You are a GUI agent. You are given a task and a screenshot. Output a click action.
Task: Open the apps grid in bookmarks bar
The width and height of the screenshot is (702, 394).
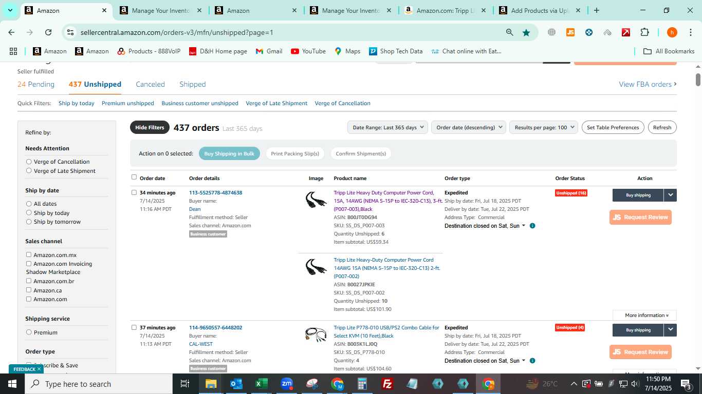click(x=13, y=51)
